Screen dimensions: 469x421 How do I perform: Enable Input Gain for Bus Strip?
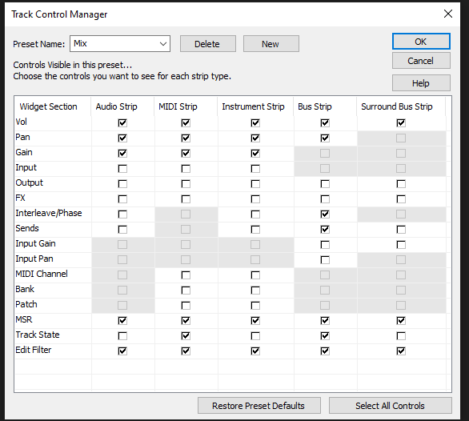(x=325, y=245)
